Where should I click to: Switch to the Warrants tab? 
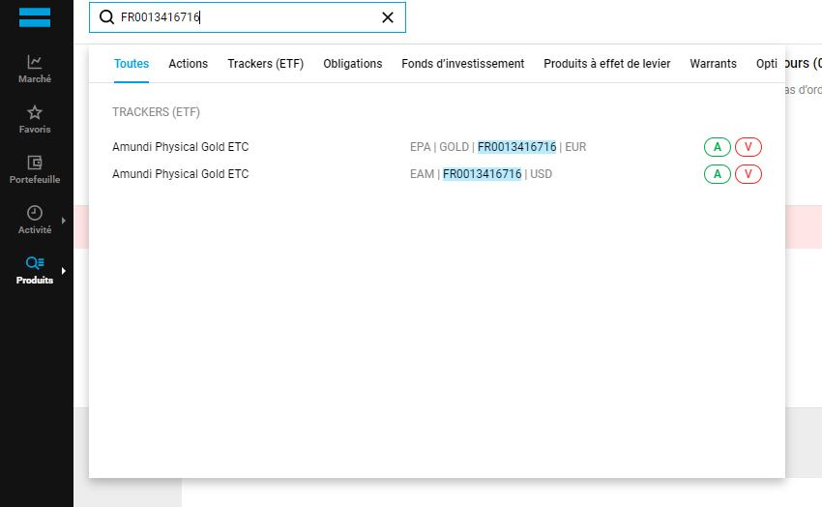click(713, 64)
